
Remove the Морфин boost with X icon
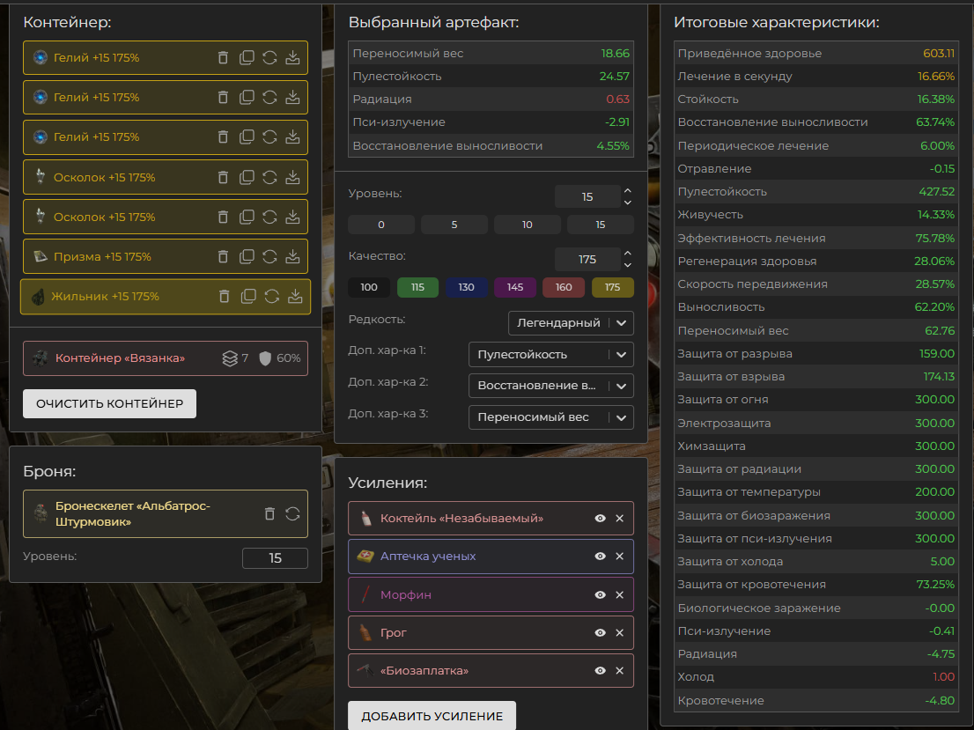click(x=619, y=595)
